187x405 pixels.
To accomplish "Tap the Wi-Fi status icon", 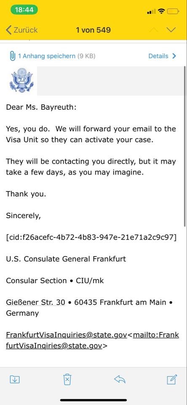I will point(161,11).
